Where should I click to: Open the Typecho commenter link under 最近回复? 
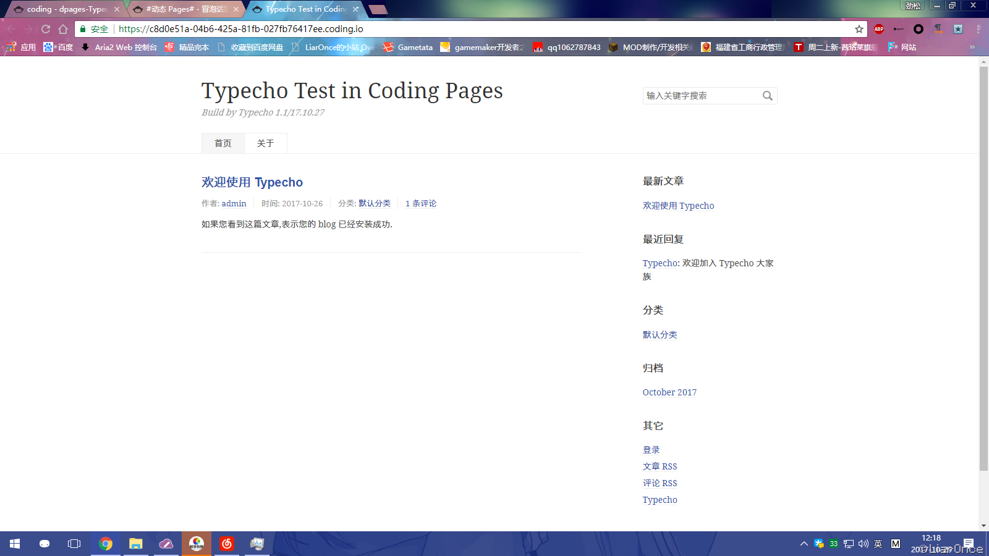pyautogui.click(x=660, y=263)
